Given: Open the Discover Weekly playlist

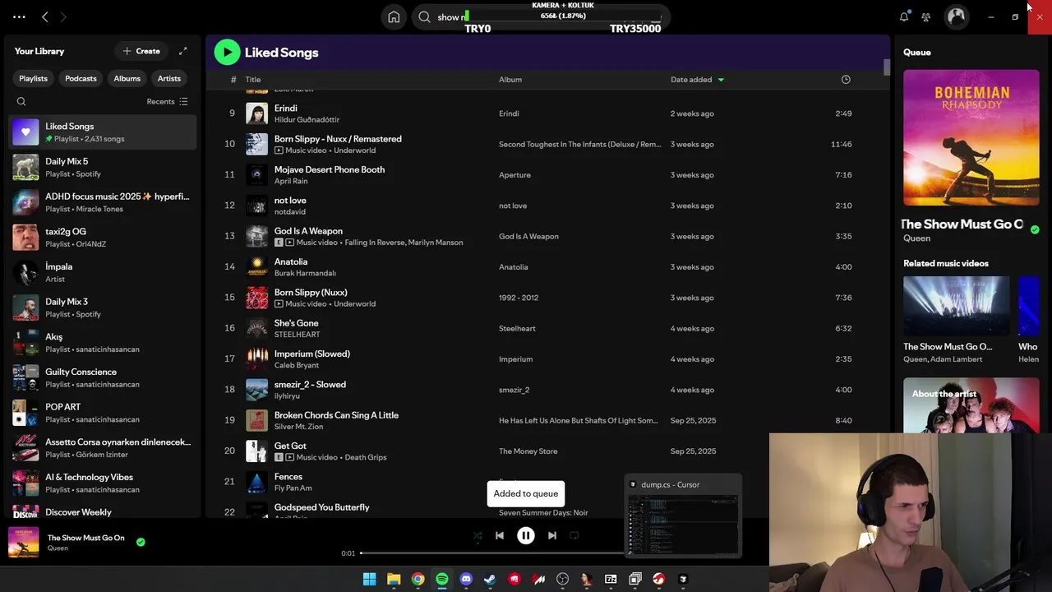Looking at the screenshot, I should coord(103,511).
